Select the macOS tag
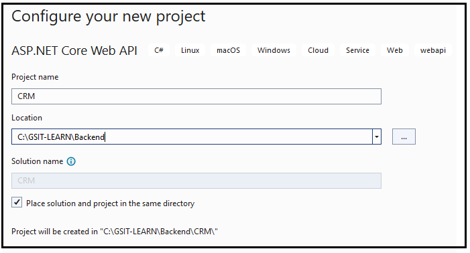Image resolution: width=470 pixels, height=253 pixels. (x=229, y=50)
